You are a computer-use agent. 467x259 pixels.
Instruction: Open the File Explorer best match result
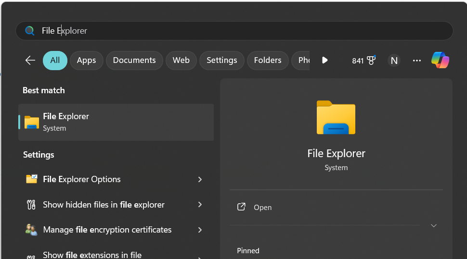coord(116,122)
